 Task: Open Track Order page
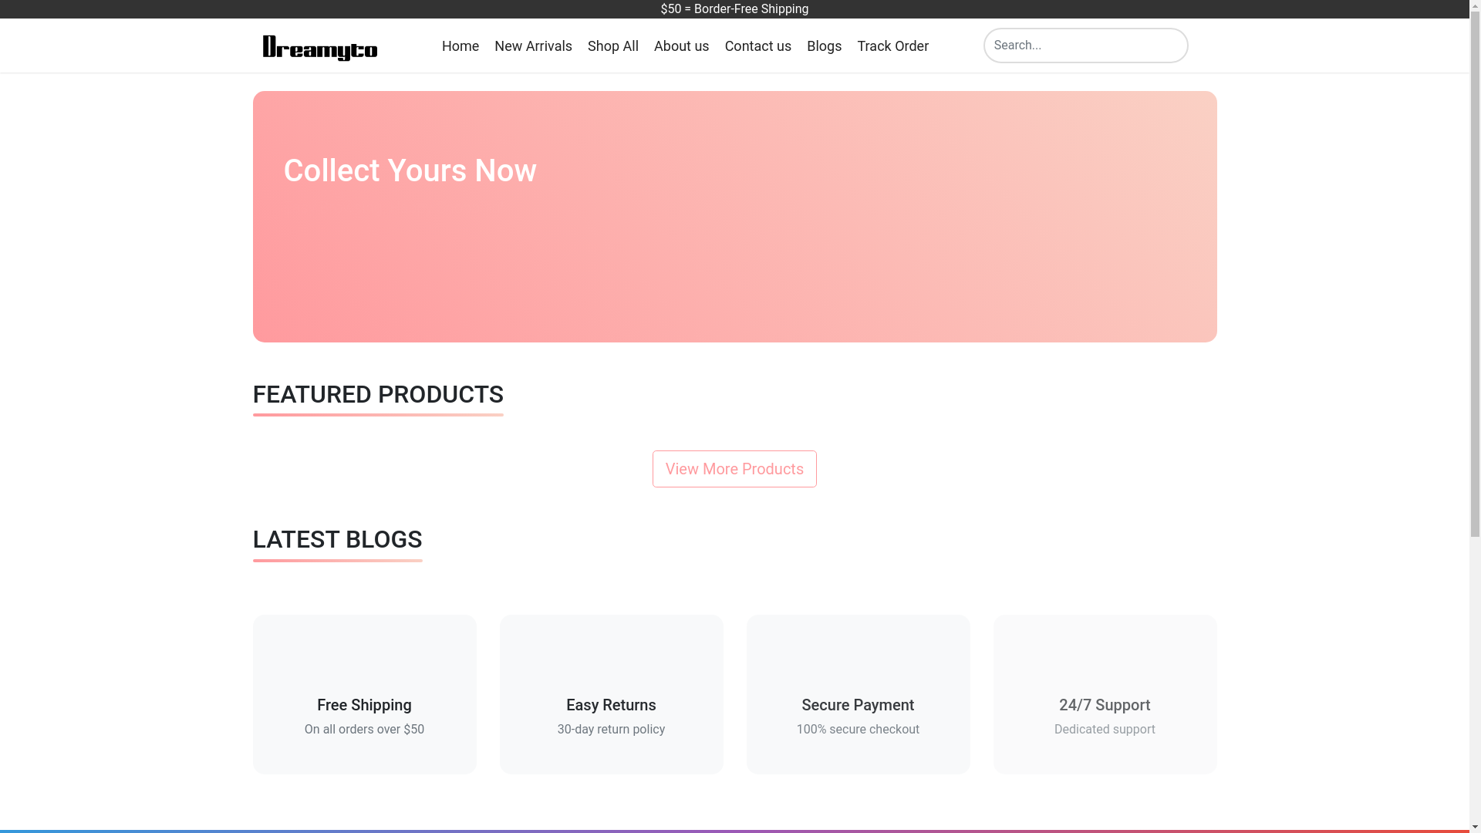tap(892, 46)
